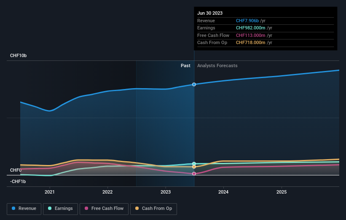Click the CHF113.000m free cash flow value

coord(251,35)
